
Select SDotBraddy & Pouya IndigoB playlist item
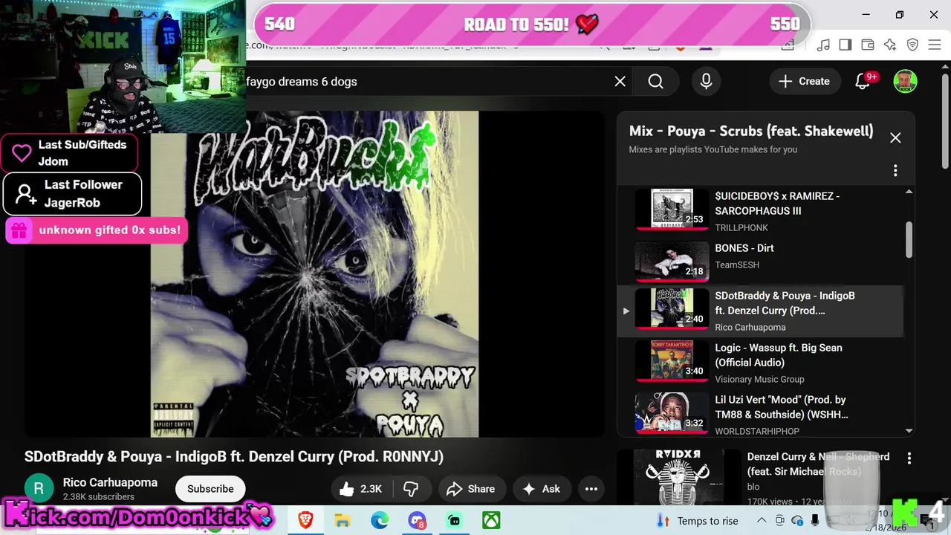click(762, 311)
